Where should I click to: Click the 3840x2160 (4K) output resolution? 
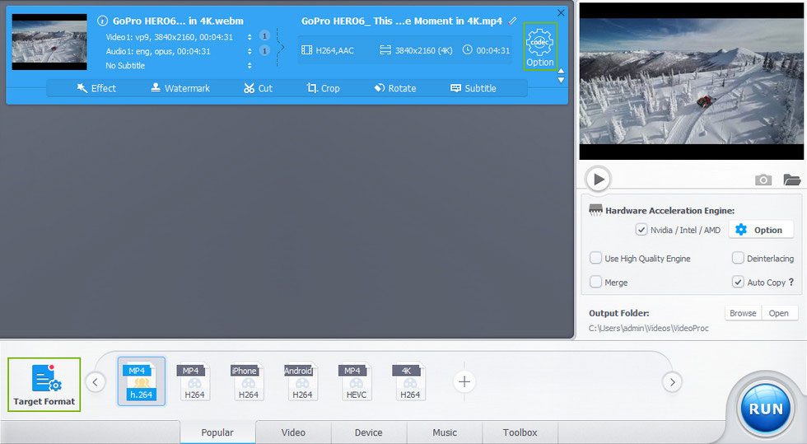[x=417, y=50]
